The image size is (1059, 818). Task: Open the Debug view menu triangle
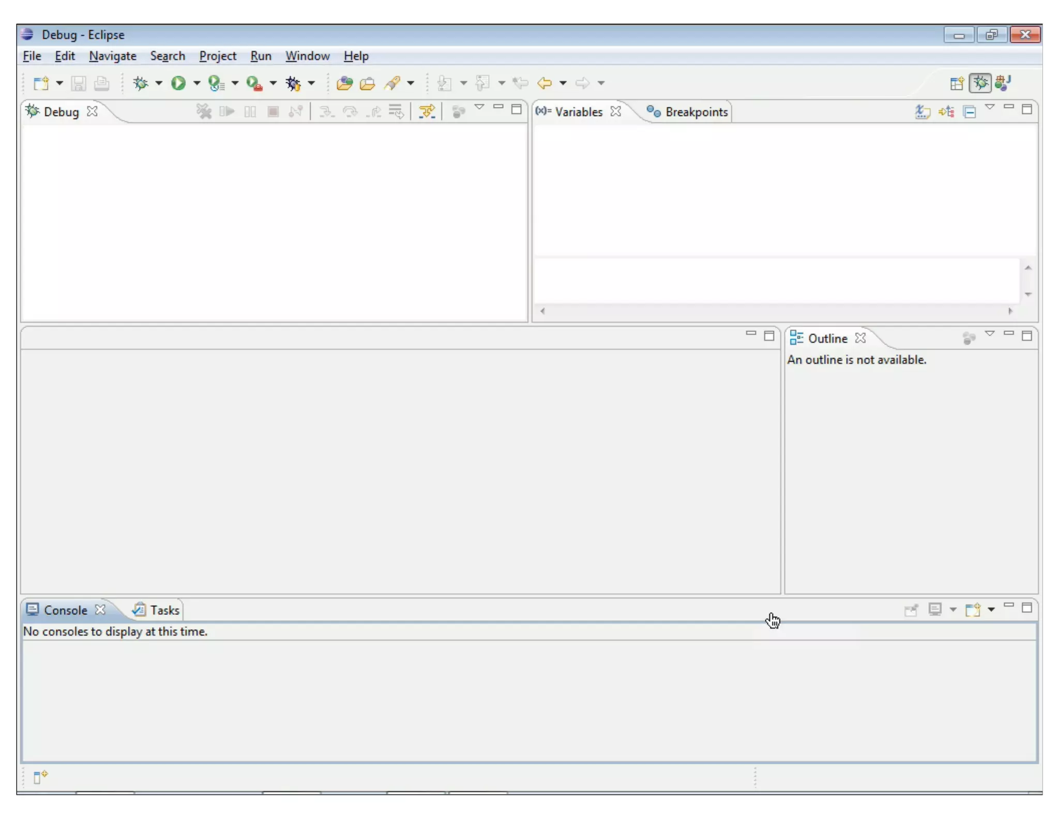click(x=479, y=107)
